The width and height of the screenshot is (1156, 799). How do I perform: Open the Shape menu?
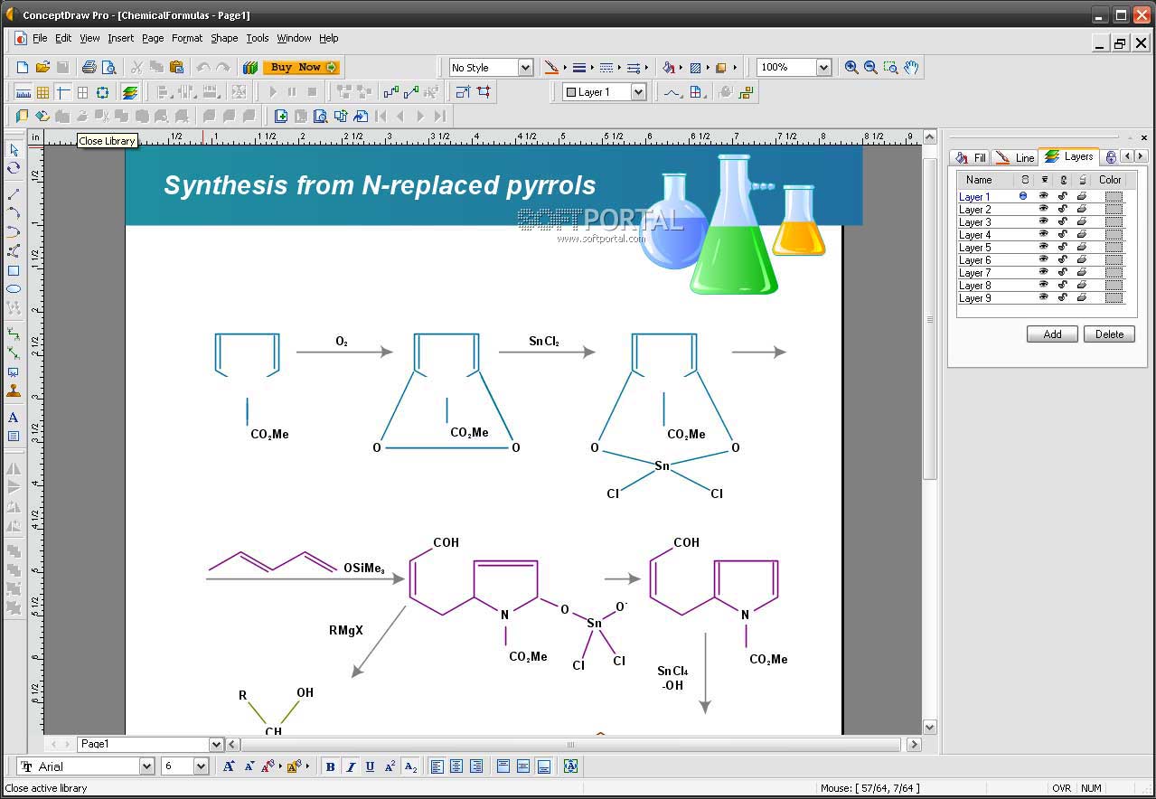[224, 38]
